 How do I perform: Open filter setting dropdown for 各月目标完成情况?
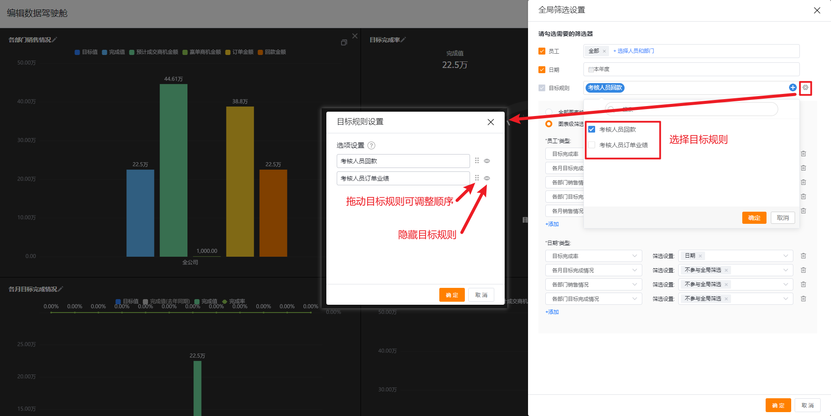click(735, 270)
